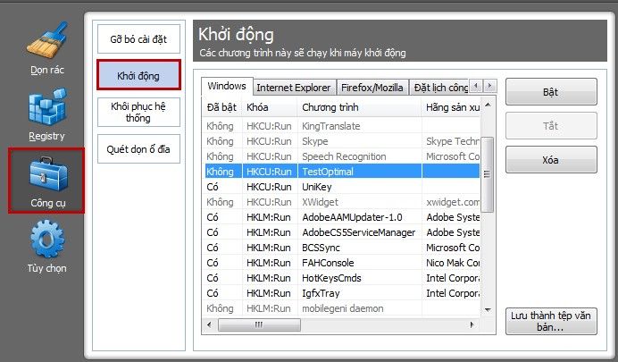
Task: Click the list's vertical scrollbar up arrow
Action: click(x=488, y=105)
